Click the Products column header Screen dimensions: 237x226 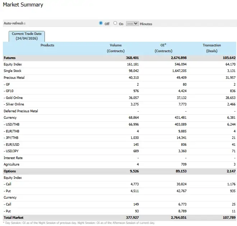47,45
